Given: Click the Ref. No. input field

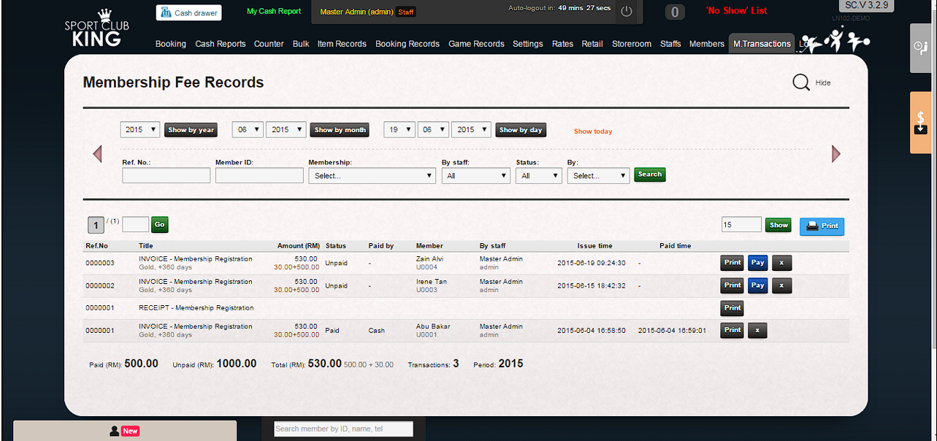Looking at the screenshot, I should pos(166,176).
